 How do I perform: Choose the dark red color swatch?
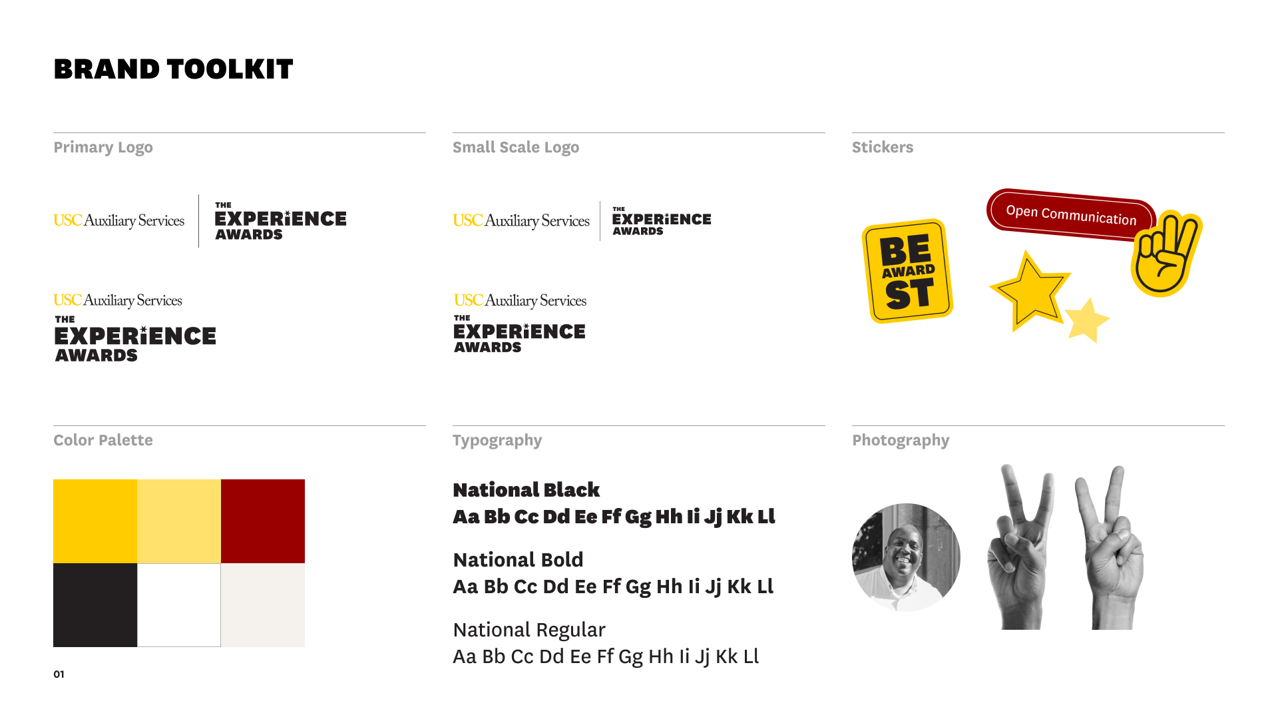tap(263, 521)
